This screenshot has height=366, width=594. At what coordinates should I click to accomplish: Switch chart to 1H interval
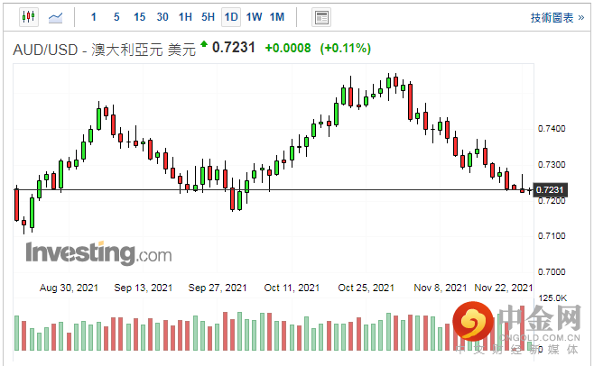[x=185, y=17]
